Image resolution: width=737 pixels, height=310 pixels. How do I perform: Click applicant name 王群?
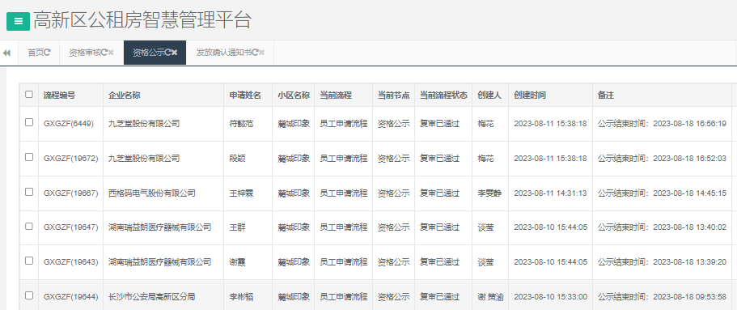tap(237, 227)
